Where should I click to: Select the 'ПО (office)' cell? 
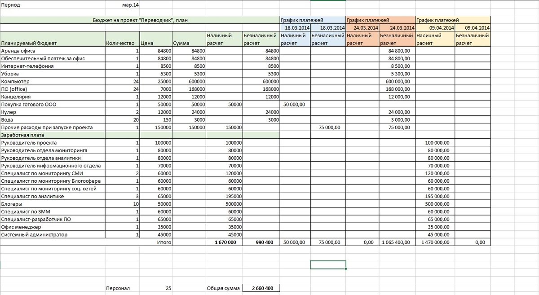[53, 89]
